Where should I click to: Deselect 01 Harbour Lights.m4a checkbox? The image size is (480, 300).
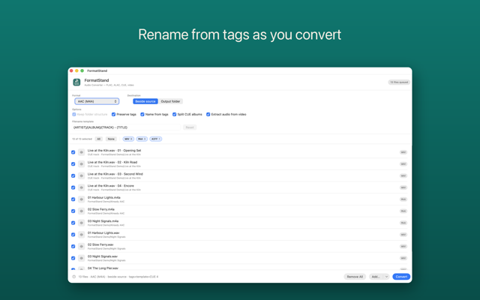click(73, 199)
